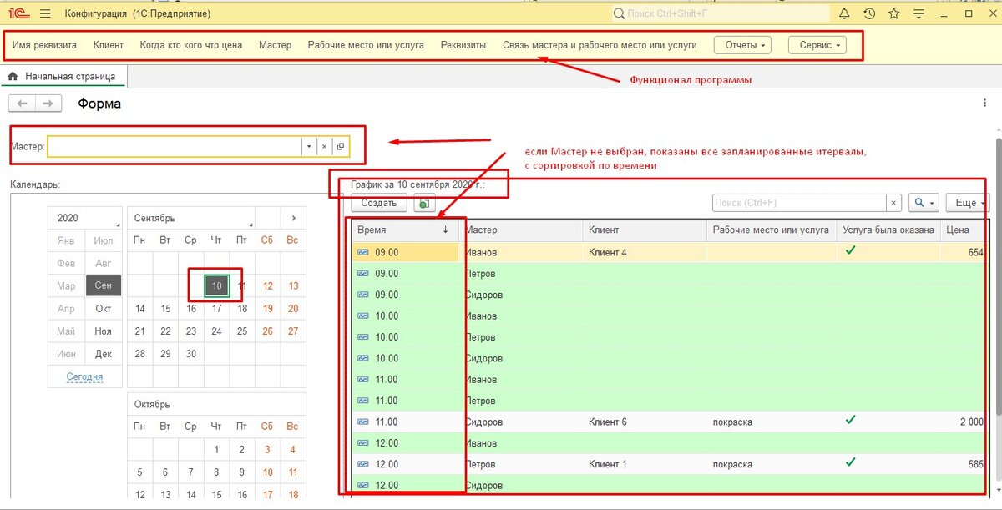This screenshot has height=510, width=1002.
Task: Open the 1C main menu hamburger icon
Action: pos(45,14)
